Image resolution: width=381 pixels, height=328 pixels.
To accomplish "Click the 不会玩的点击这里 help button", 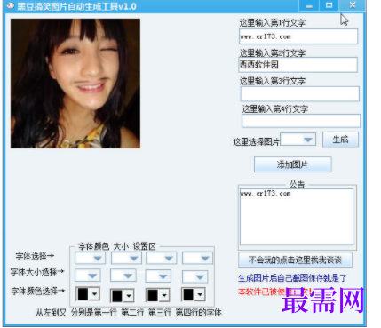I will point(295,260).
